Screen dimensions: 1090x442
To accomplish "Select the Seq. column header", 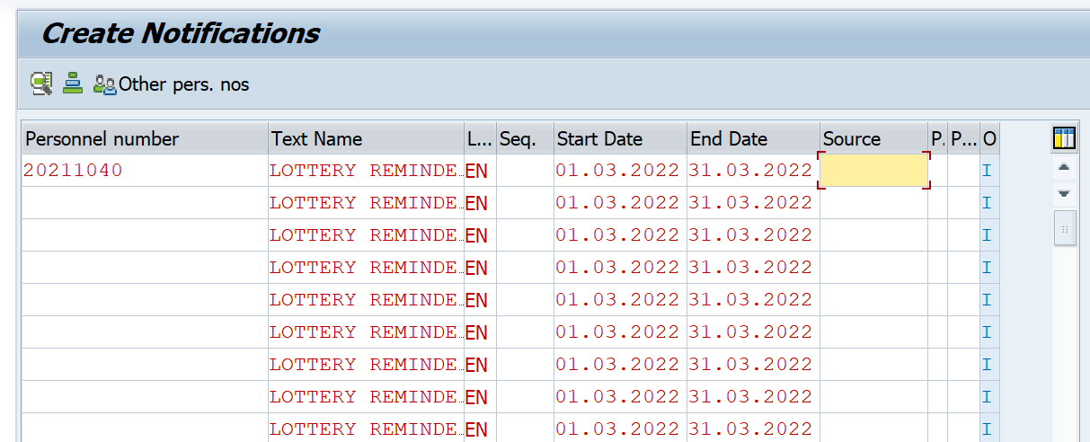I will click(525, 138).
